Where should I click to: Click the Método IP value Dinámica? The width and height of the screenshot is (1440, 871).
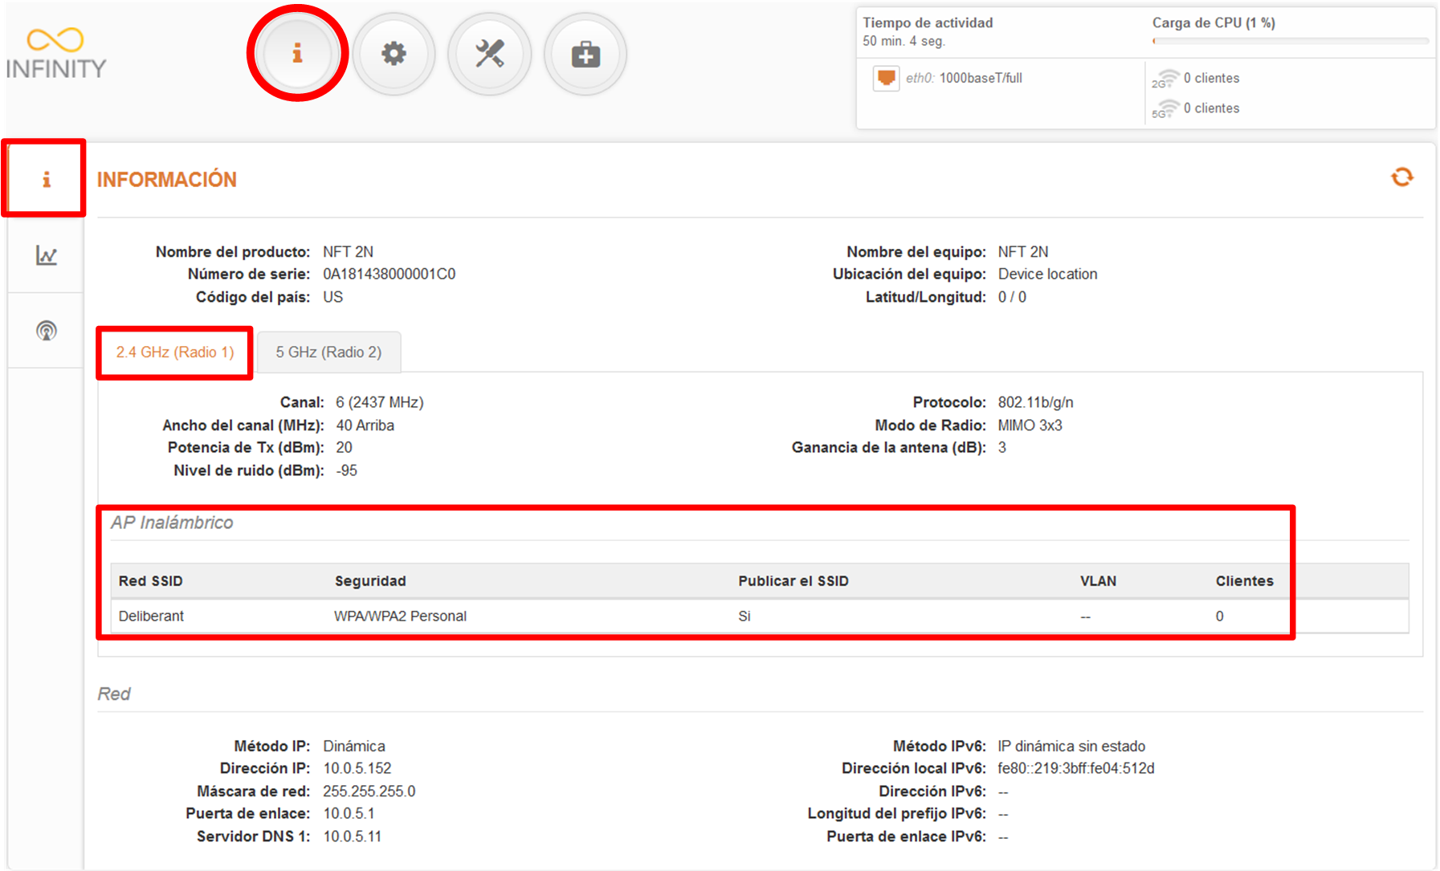[353, 746]
